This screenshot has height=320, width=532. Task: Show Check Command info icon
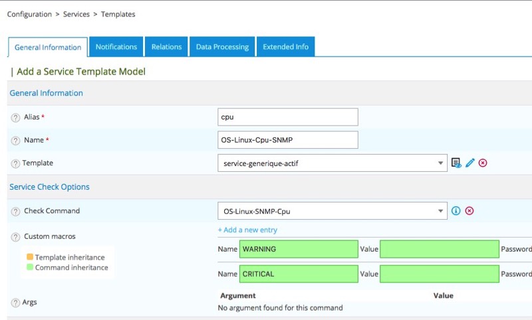[456, 211]
